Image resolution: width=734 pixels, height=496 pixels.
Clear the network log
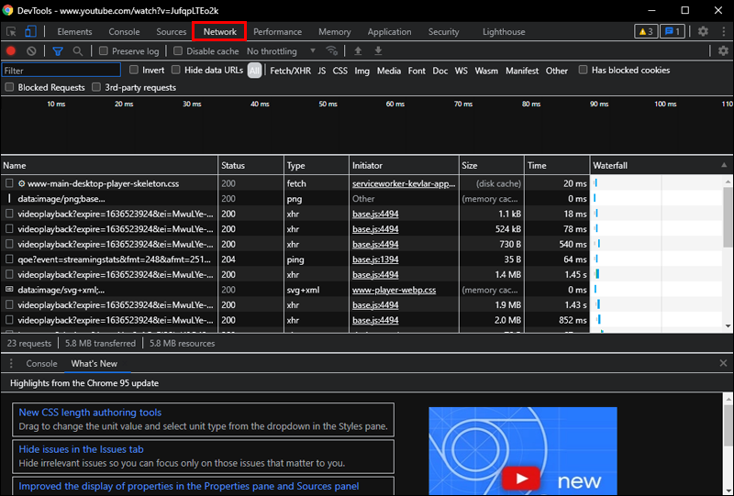pyautogui.click(x=32, y=51)
